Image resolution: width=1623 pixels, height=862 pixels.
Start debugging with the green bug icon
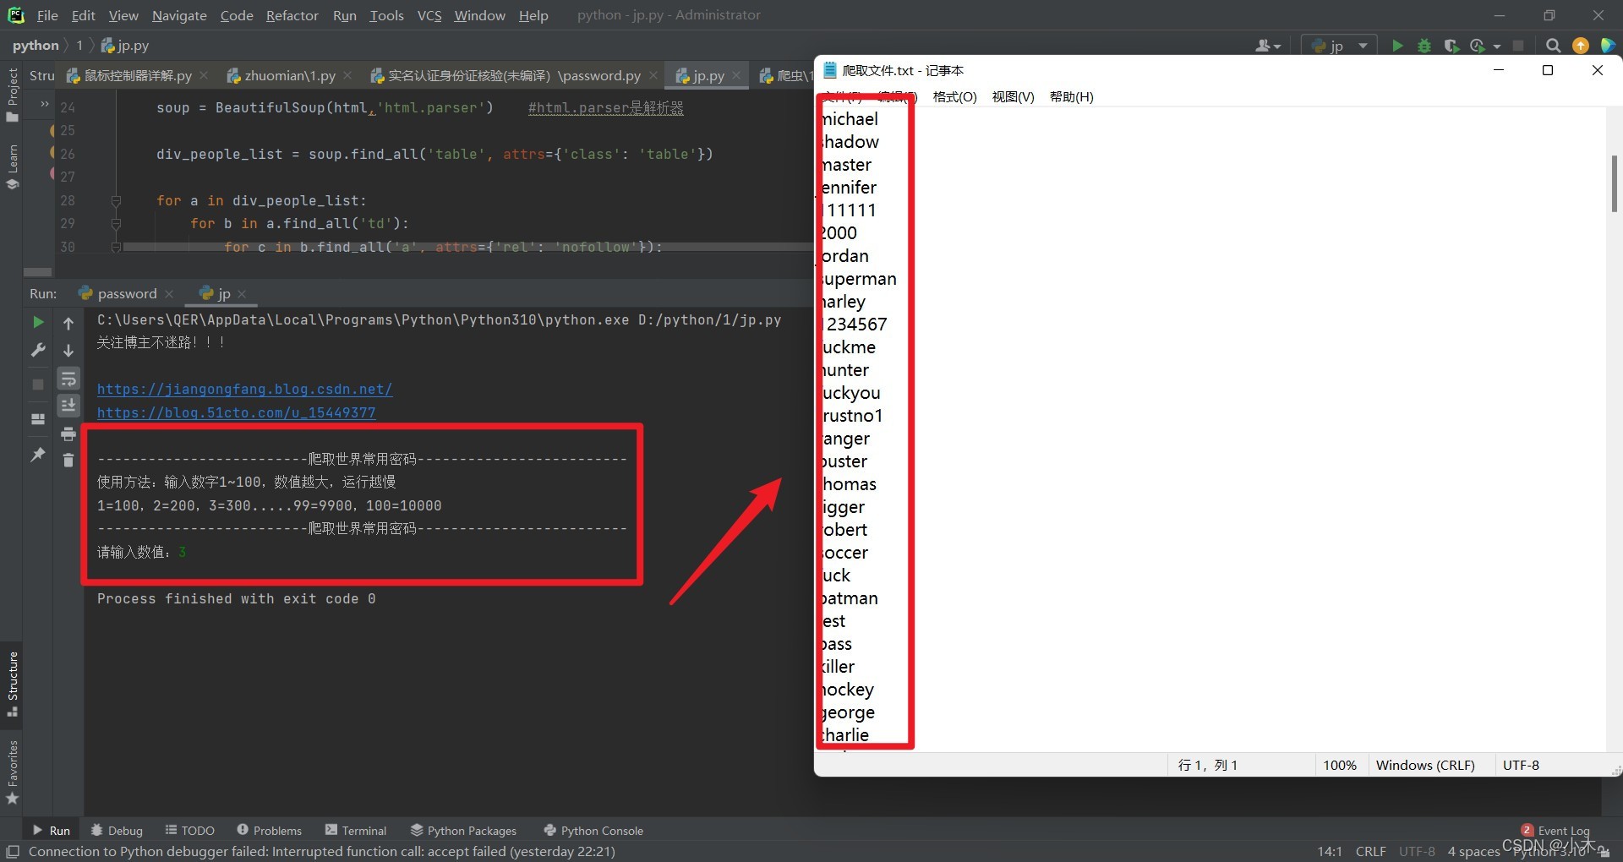(1424, 46)
